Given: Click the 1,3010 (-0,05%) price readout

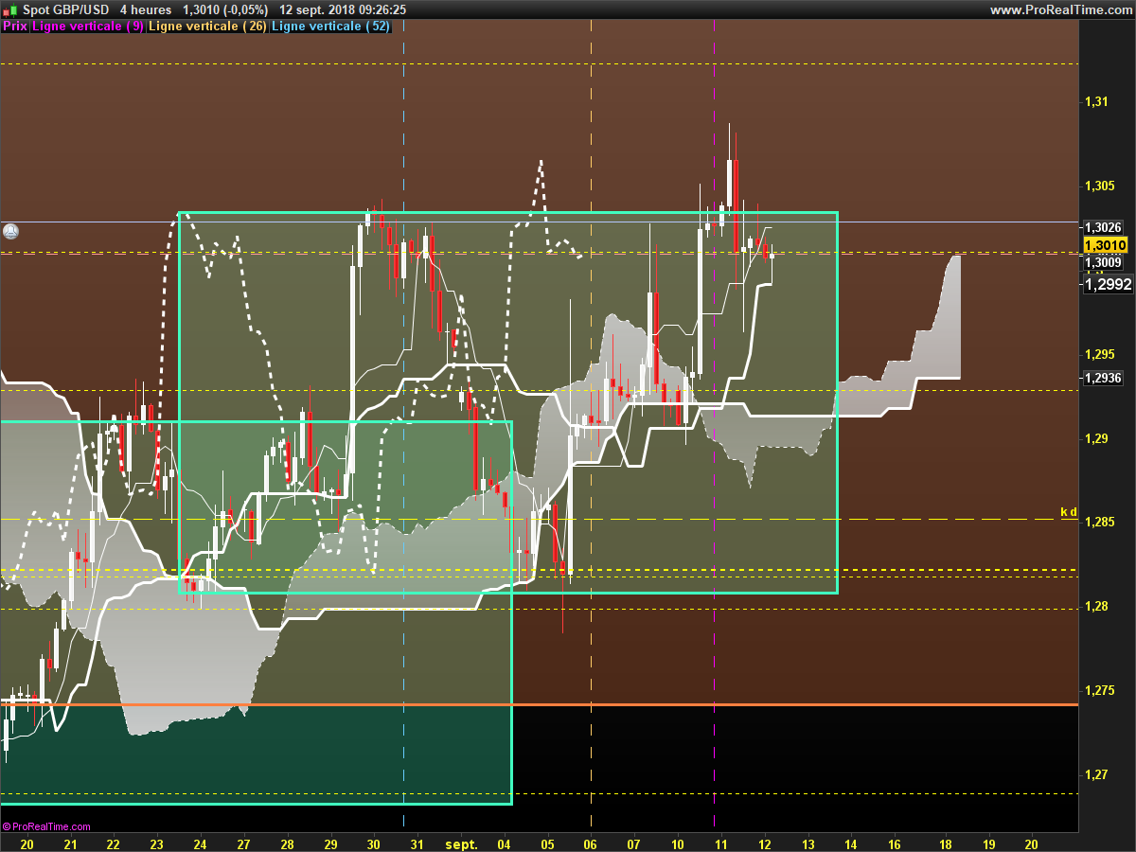Looking at the screenshot, I should pos(225,9).
